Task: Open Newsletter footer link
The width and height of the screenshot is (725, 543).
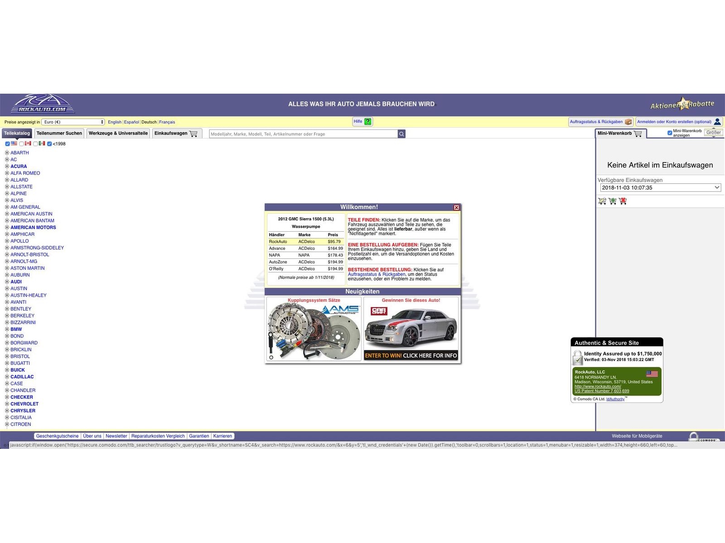Action: pyautogui.click(x=116, y=436)
